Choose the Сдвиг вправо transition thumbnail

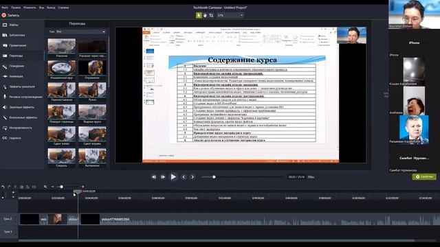(x=92, y=134)
